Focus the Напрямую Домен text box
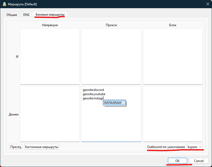The height and width of the screenshot is (167, 212). [x=50, y=114]
